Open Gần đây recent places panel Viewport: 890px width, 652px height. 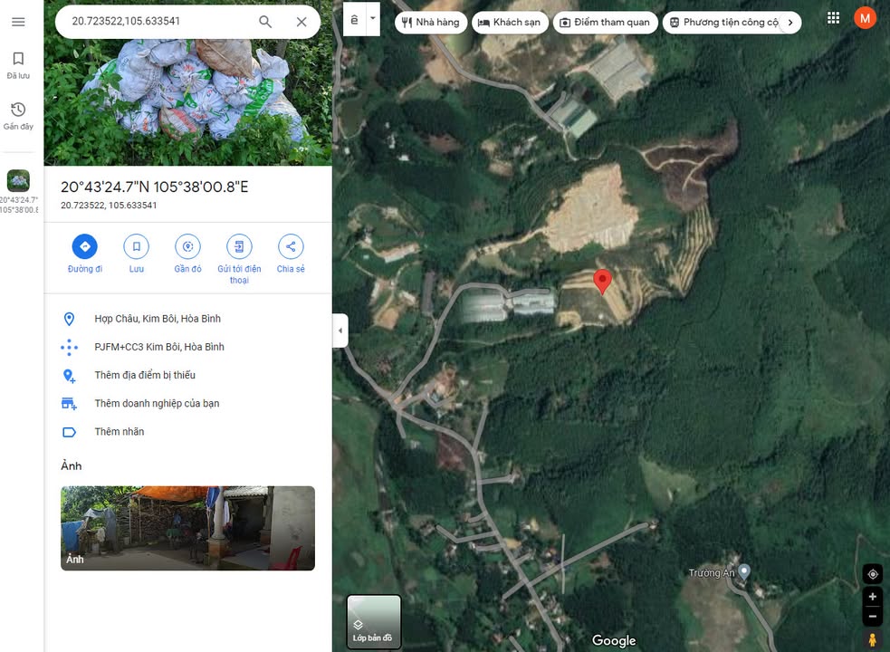pos(18,114)
